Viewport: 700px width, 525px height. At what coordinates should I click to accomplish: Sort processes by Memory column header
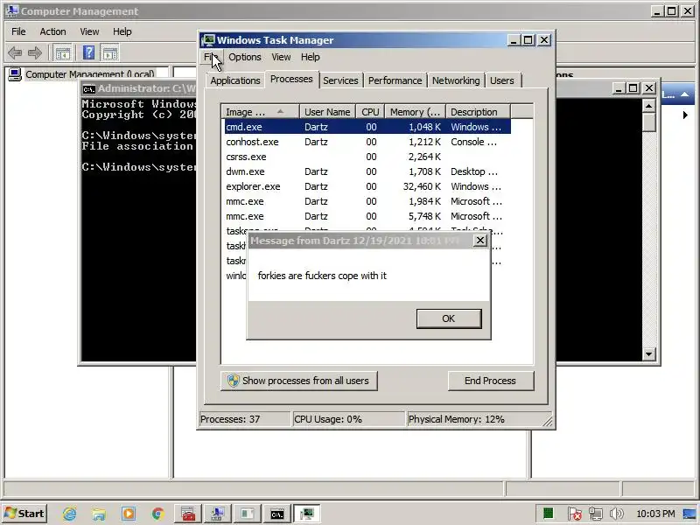(x=415, y=112)
